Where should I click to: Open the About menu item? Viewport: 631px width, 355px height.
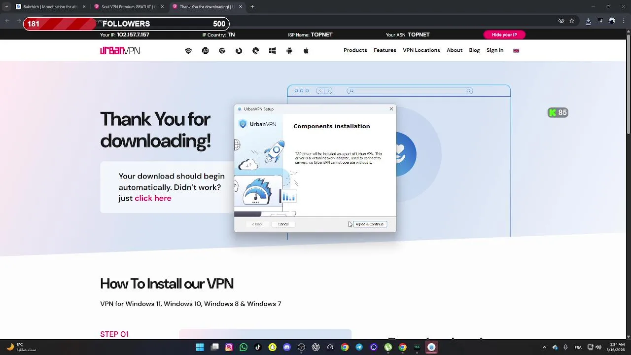455,50
